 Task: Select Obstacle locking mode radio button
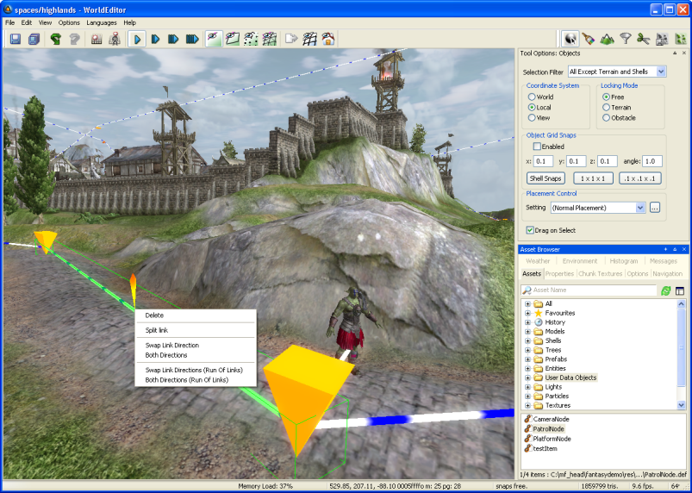[606, 118]
